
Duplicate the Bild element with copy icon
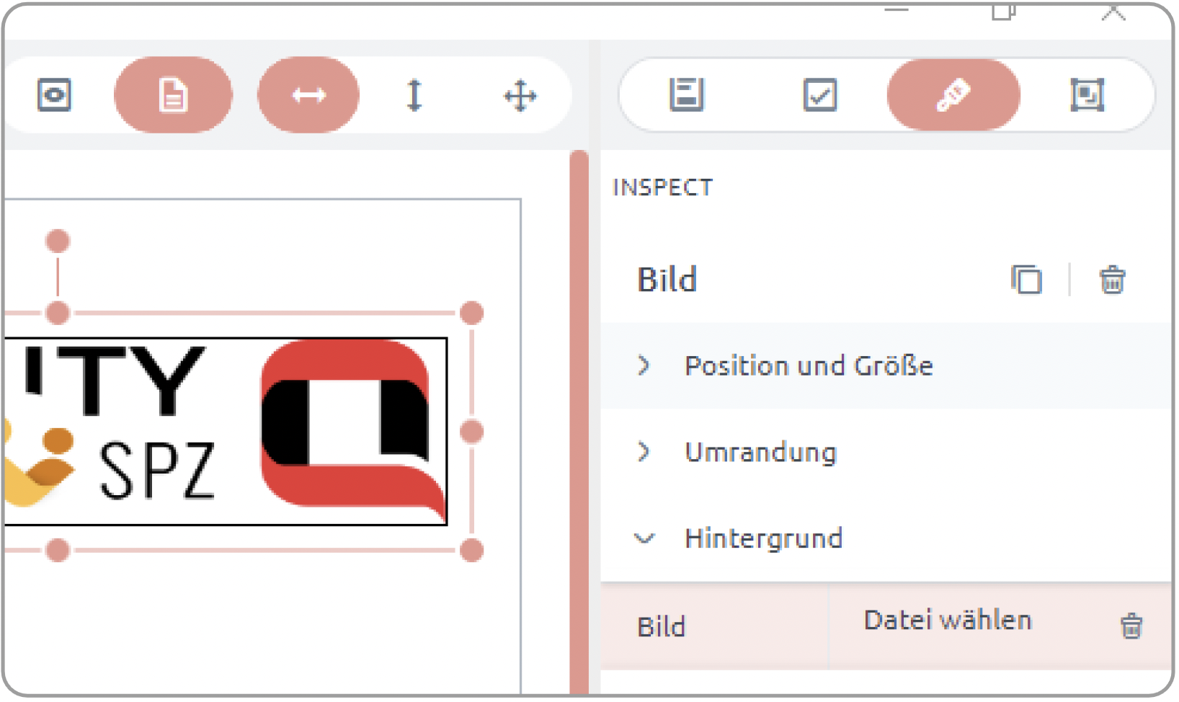click(1026, 280)
